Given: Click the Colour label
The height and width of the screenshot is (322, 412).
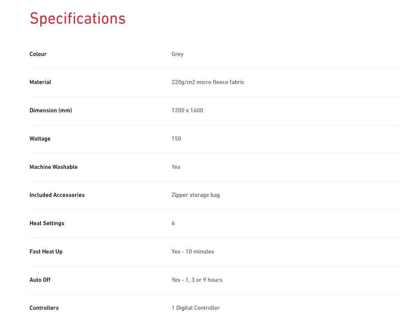Looking at the screenshot, I should 38,54.
